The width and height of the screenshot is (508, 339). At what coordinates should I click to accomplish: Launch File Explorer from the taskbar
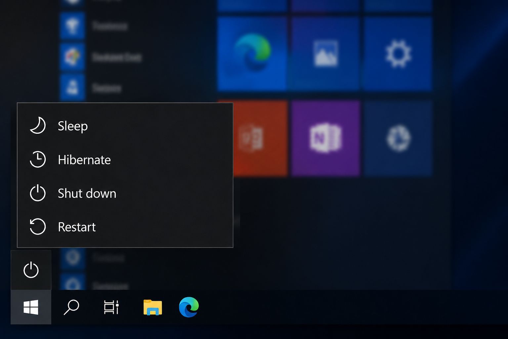152,307
